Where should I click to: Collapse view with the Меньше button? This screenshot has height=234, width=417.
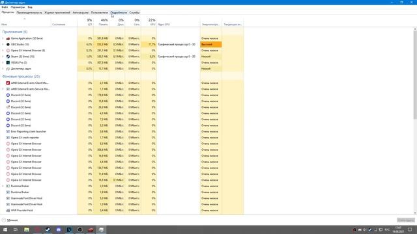(x=10, y=220)
